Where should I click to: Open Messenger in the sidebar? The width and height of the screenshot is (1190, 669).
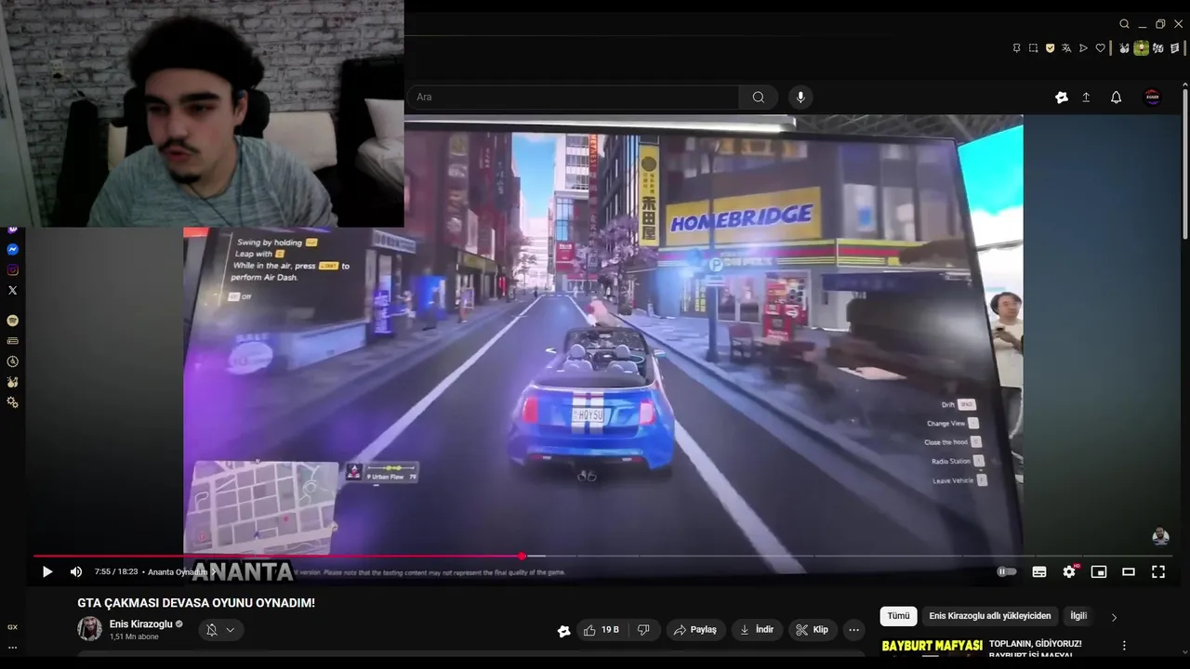(x=12, y=250)
